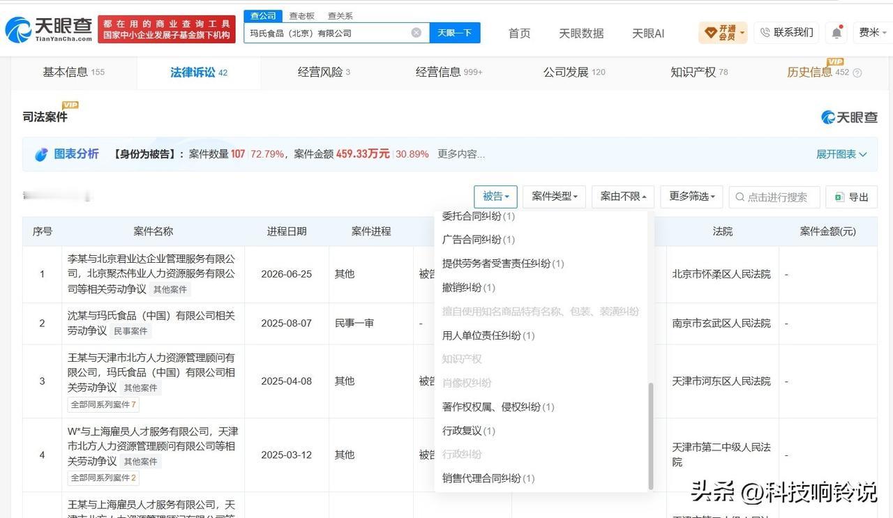
Task: Click 北京市怀柔区人民法院 court cell
Action: tap(721, 274)
